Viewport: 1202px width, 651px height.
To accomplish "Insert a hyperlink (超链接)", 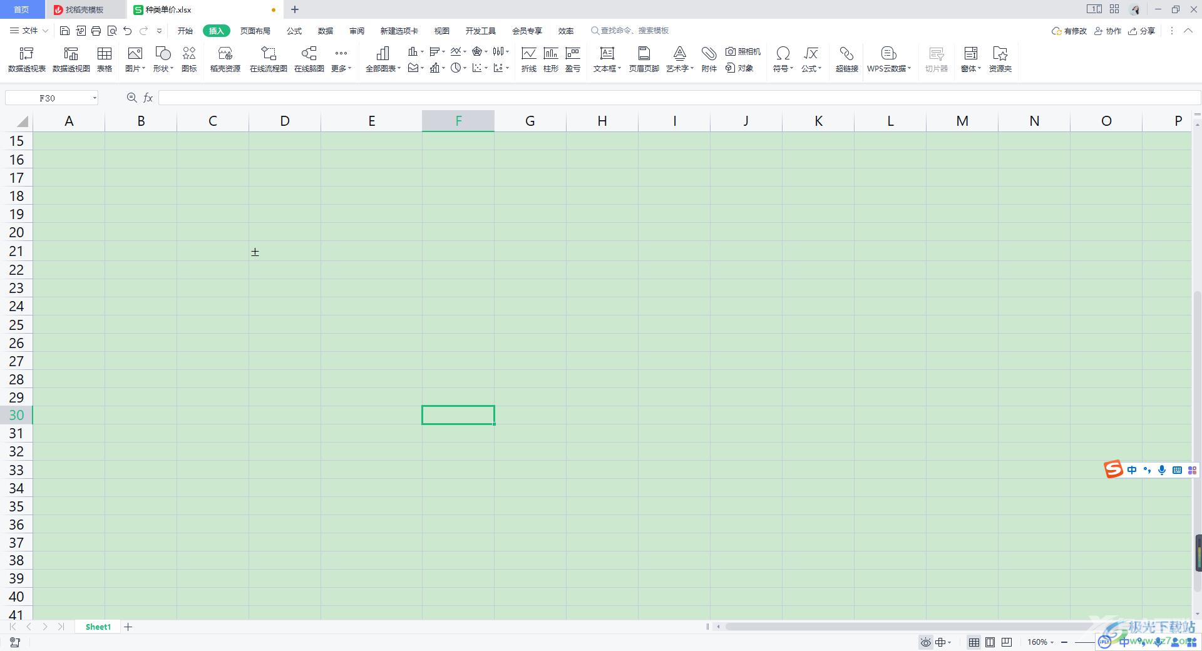I will (847, 59).
